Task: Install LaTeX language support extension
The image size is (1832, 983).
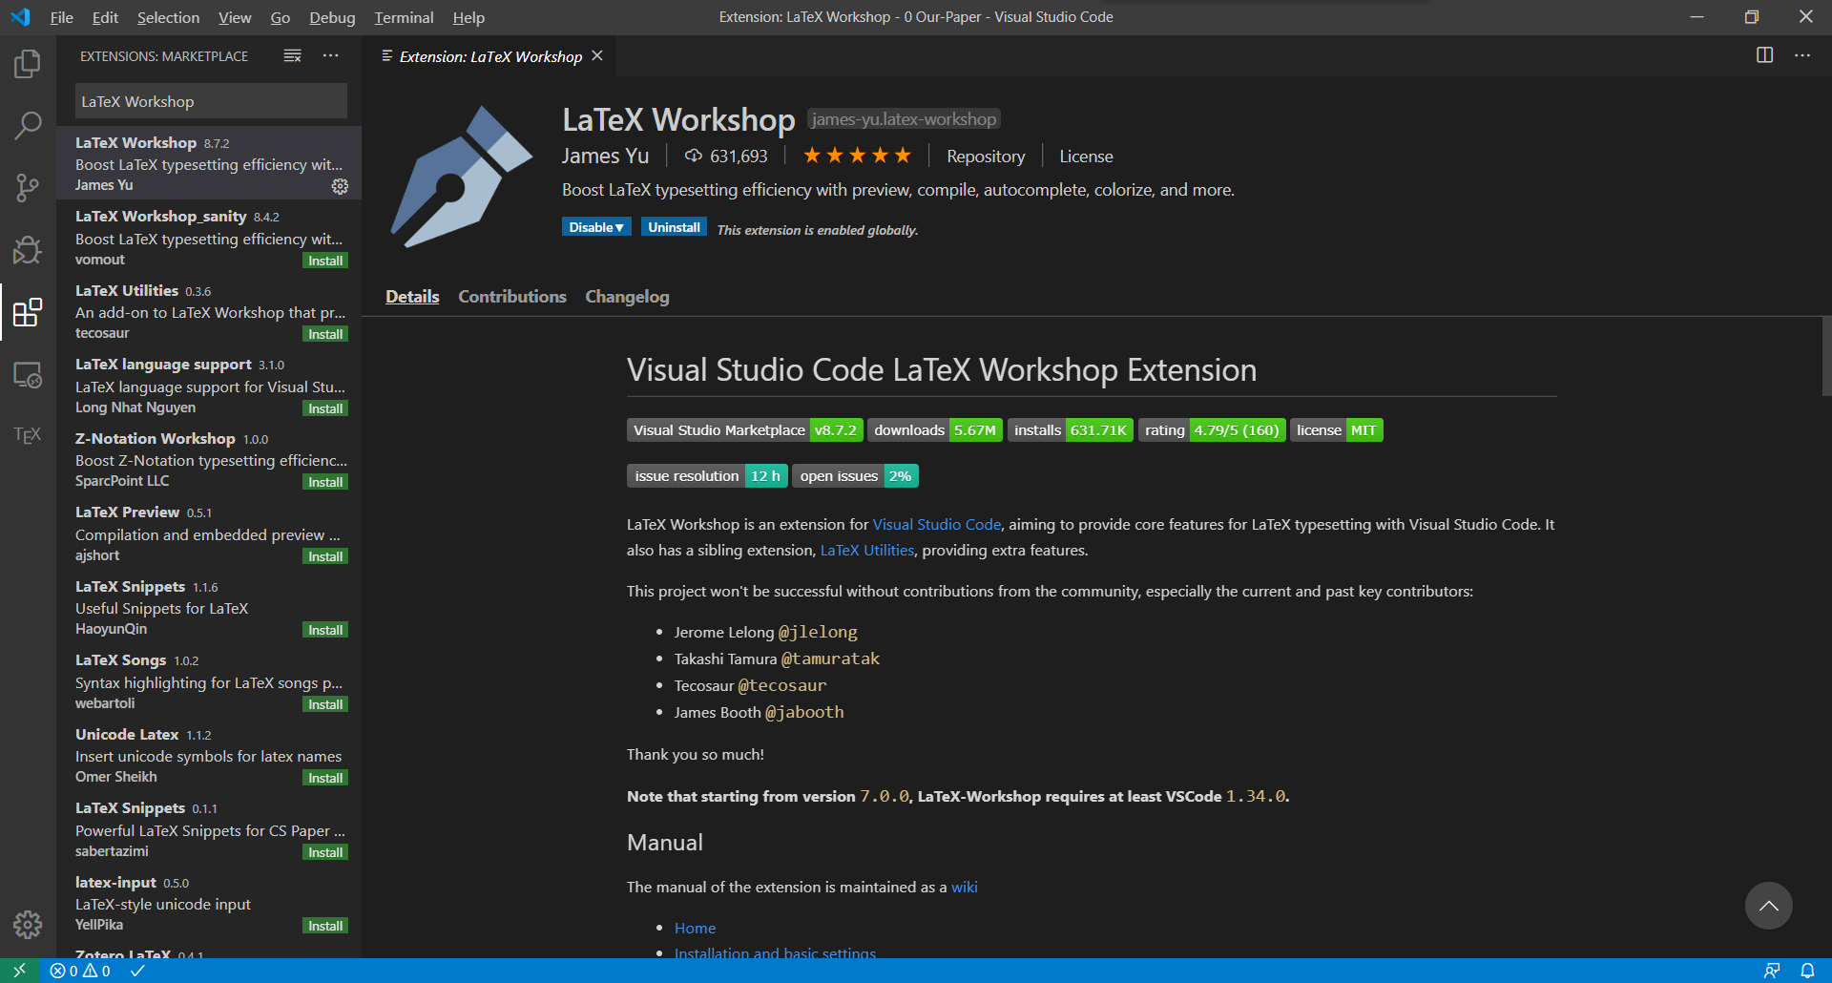Action: [x=325, y=408]
